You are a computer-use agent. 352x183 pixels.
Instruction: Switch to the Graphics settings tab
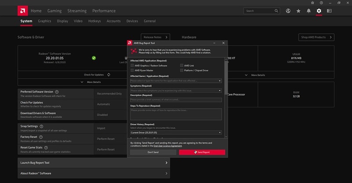44,21
